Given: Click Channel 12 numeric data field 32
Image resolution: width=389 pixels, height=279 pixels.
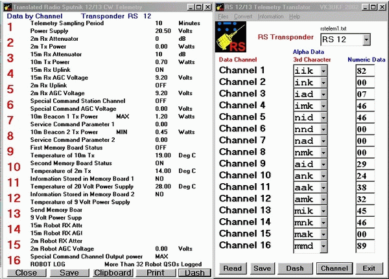Looking at the screenshot, I should coord(365,199).
